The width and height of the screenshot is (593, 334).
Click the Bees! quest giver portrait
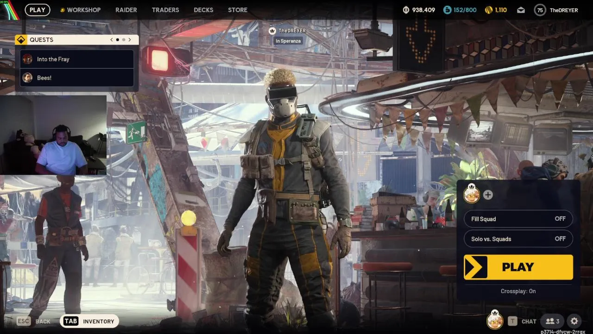tap(27, 78)
